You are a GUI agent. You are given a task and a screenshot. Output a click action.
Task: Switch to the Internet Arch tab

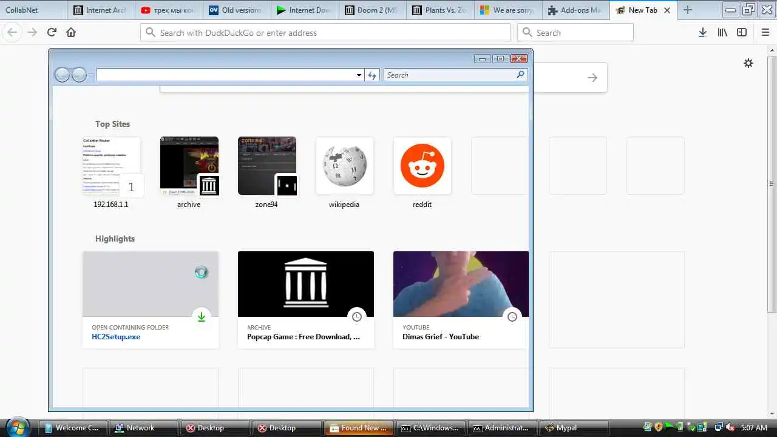100,10
